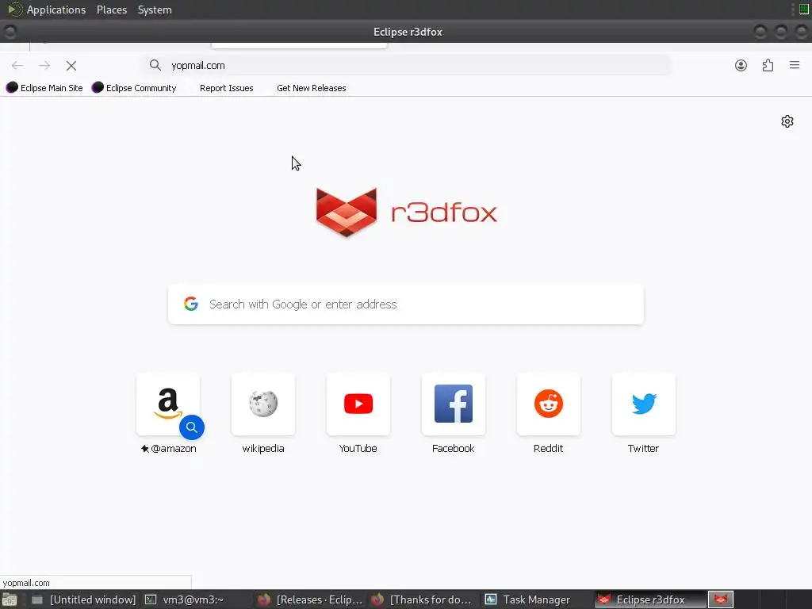Stop loading the page with the X button

click(x=71, y=65)
